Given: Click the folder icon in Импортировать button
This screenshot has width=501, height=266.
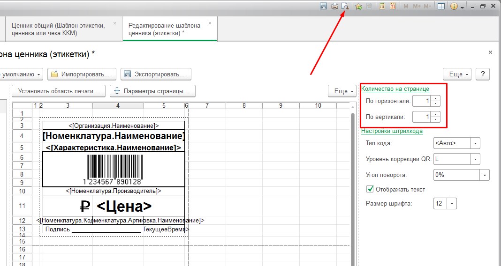Looking at the screenshot, I should [54, 74].
